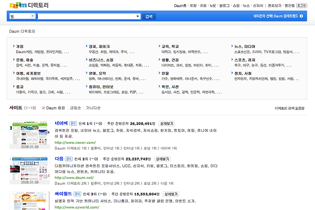Viewport: 315px width, 210px height.
Task: Click the 공식 badge next to 네이버
Action: pyautogui.click(x=73, y=123)
